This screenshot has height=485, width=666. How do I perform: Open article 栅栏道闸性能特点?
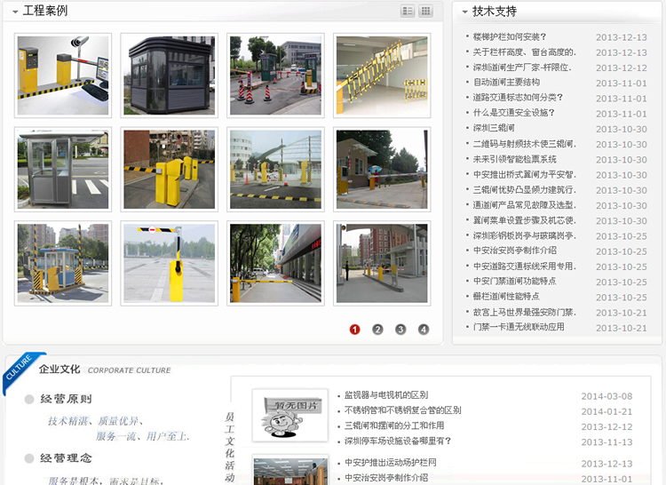(506, 297)
